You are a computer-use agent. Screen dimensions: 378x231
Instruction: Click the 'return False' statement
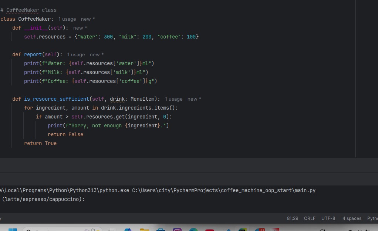point(65,134)
